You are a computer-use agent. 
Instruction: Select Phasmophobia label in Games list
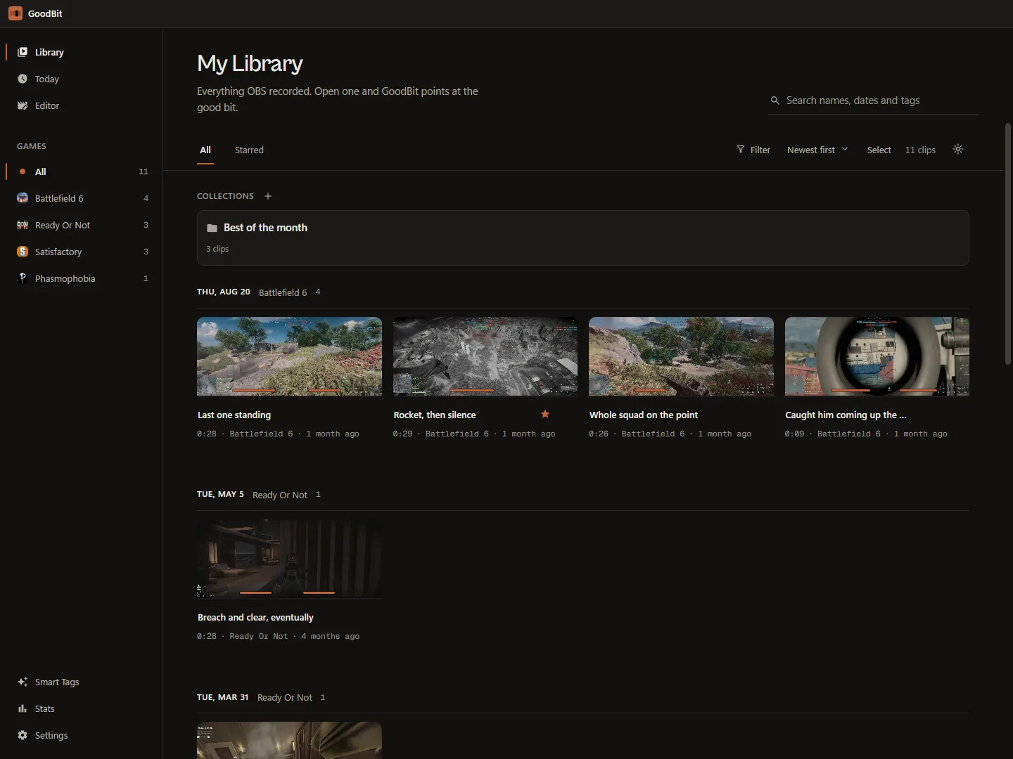point(65,278)
